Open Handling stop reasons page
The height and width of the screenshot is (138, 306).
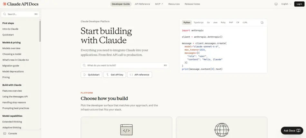(14, 102)
